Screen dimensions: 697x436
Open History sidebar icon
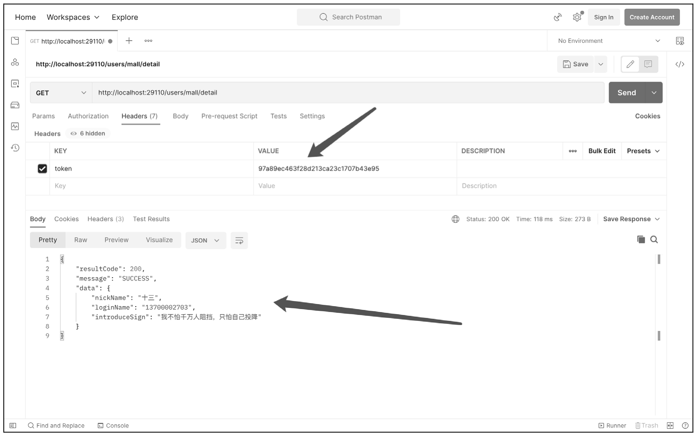click(15, 148)
